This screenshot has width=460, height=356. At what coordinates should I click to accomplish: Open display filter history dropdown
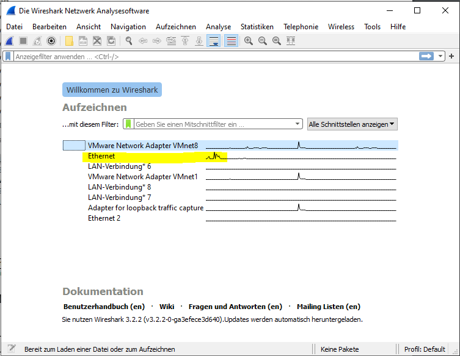(x=440, y=56)
